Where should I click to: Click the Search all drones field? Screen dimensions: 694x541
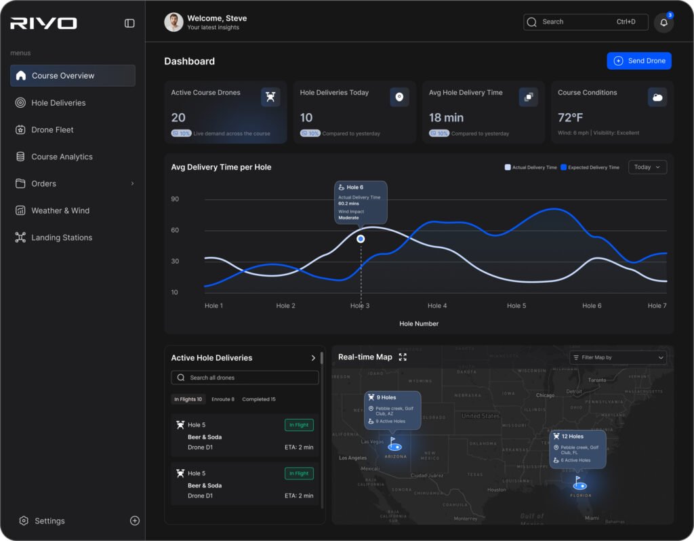tap(245, 378)
